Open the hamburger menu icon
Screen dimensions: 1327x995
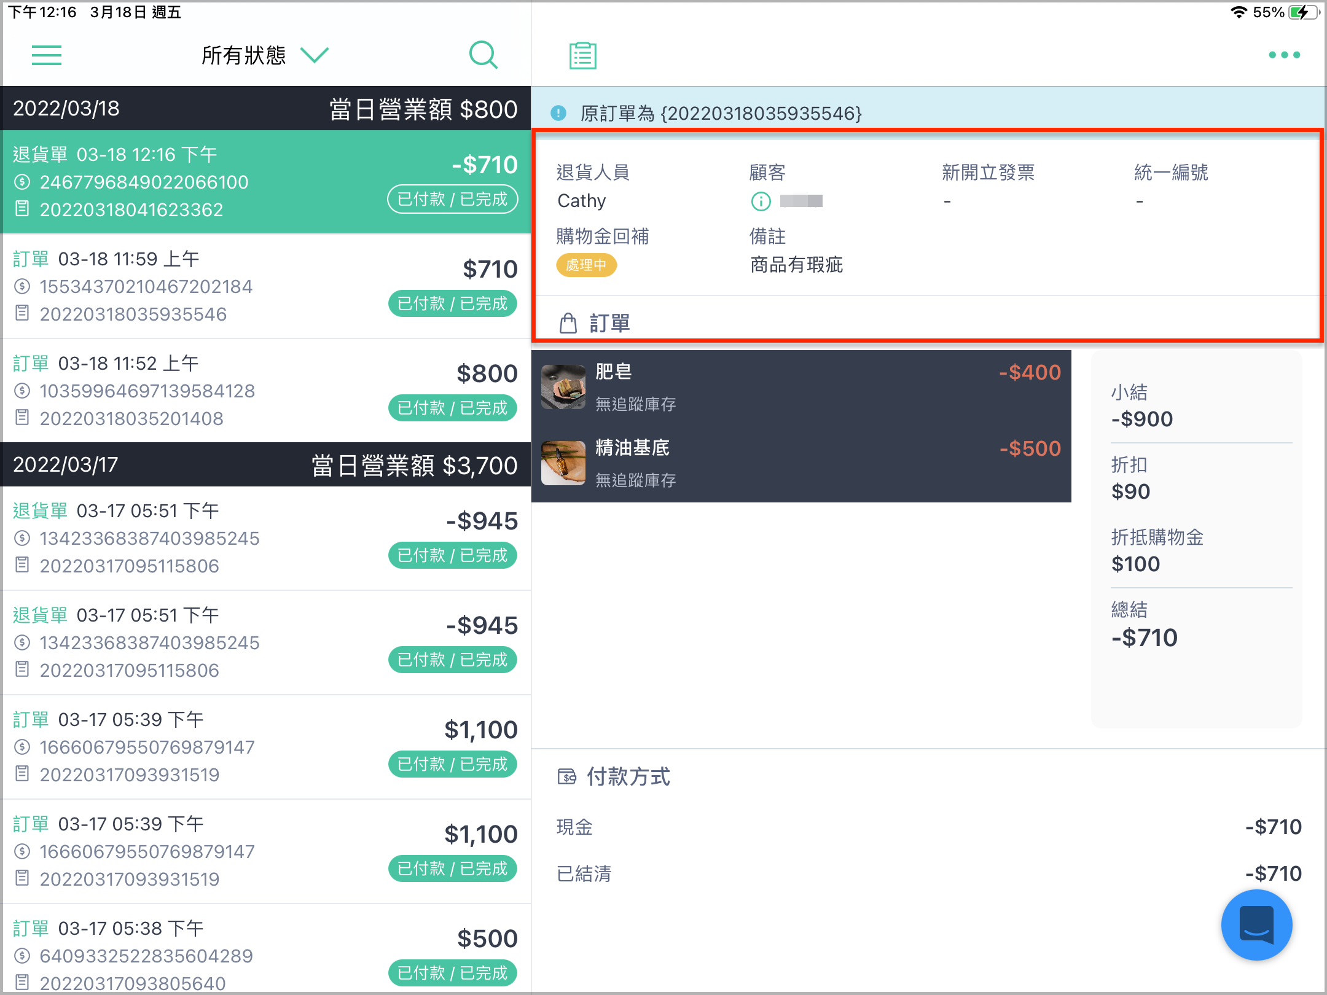47,55
